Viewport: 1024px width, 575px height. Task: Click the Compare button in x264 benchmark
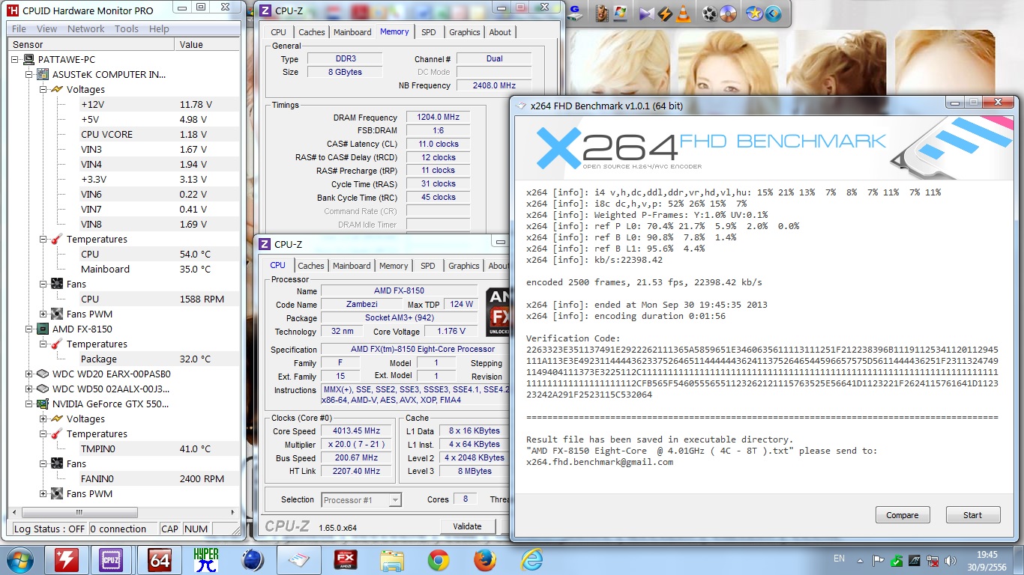[x=903, y=515]
